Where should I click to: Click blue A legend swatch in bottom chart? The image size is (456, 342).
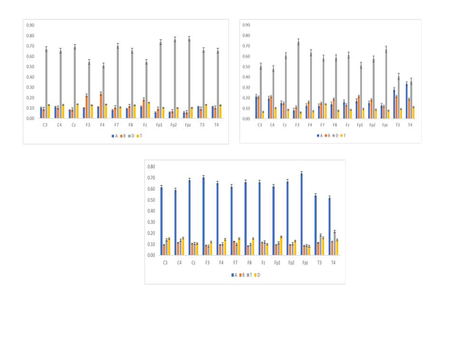coord(232,275)
